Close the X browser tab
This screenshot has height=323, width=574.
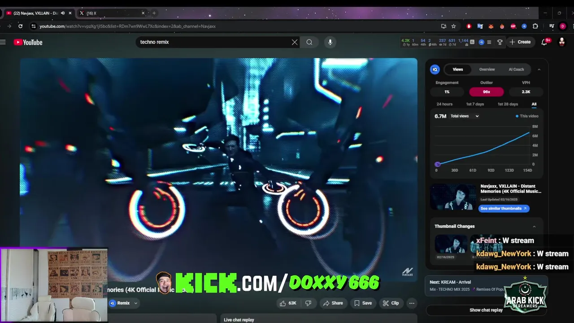click(143, 13)
